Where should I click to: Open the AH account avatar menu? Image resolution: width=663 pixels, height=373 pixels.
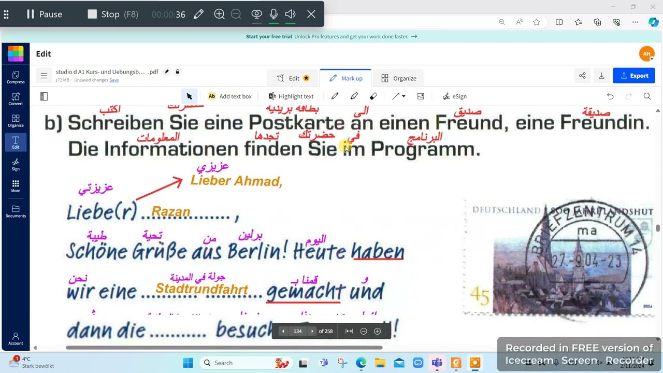pos(646,53)
